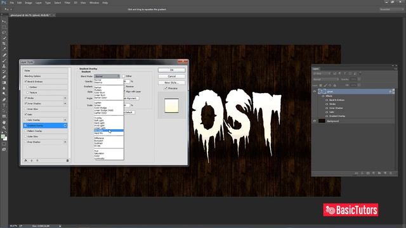Select the Dodge tool
The width and height of the screenshot is (406, 228).
click(4, 94)
